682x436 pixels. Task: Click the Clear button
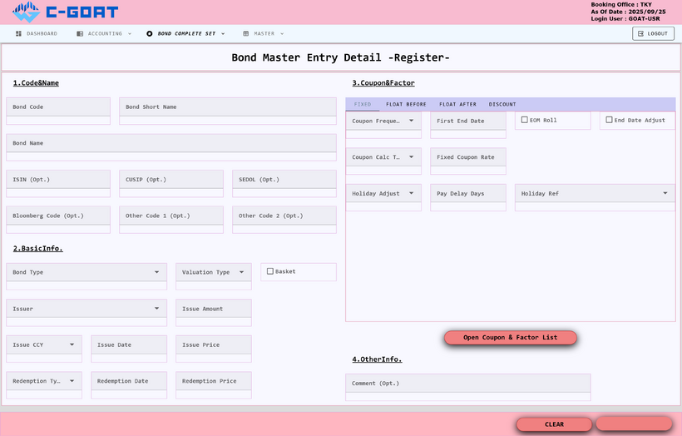(554, 424)
